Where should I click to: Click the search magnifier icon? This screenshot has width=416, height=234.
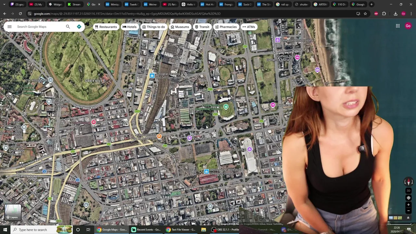[68, 27]
